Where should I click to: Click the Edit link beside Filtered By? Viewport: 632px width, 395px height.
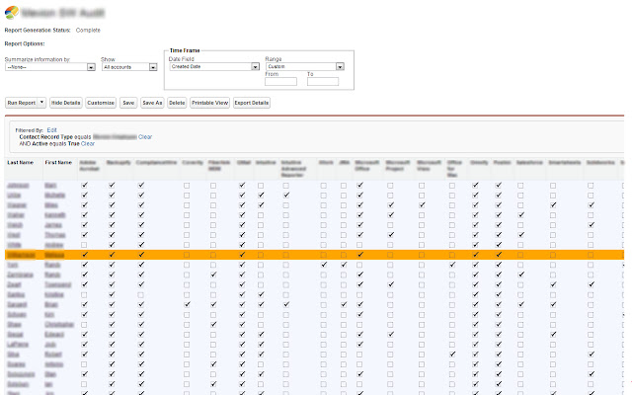click(x=51, y=129)
